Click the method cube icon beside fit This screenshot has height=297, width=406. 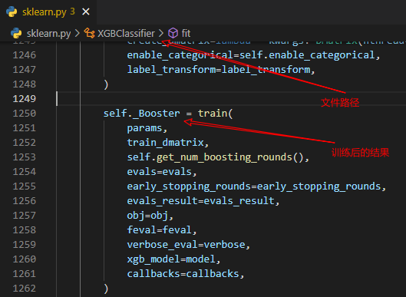pos(173,34)
